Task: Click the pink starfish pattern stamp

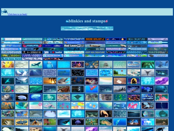Action: [64, 105]
